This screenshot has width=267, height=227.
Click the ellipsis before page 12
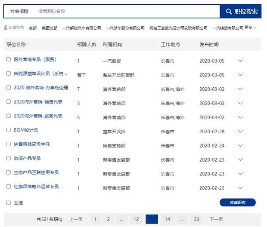point(121,219)
